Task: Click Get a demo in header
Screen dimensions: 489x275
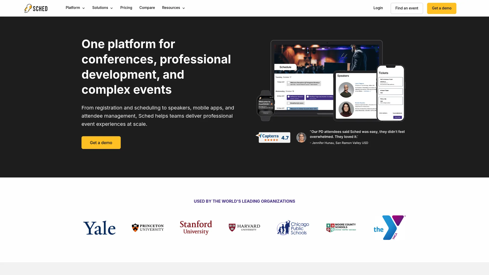Action: [x=442, y=8]
